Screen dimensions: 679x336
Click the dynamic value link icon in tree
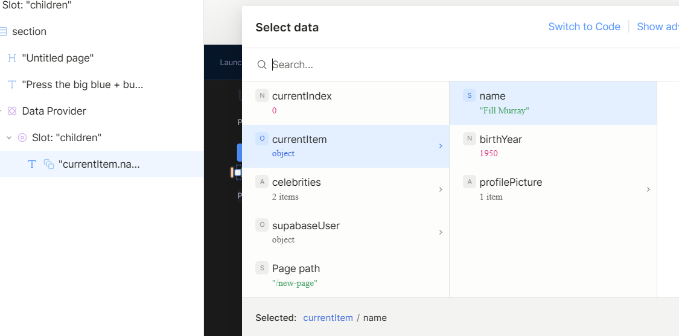click(49, 164)
